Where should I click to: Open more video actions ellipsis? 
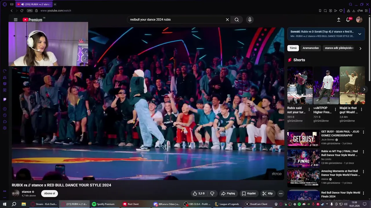click(x=281, y=194)
